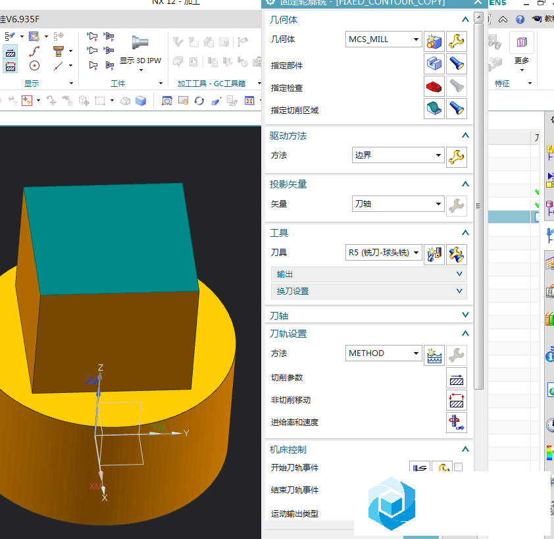Collapse ribbon caret icon near help
Screen dimensions: 554x539
click(503, 20)
